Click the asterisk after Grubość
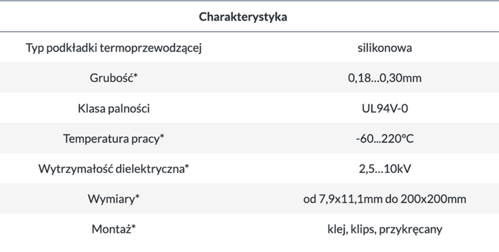 click(x=136, y=76)
